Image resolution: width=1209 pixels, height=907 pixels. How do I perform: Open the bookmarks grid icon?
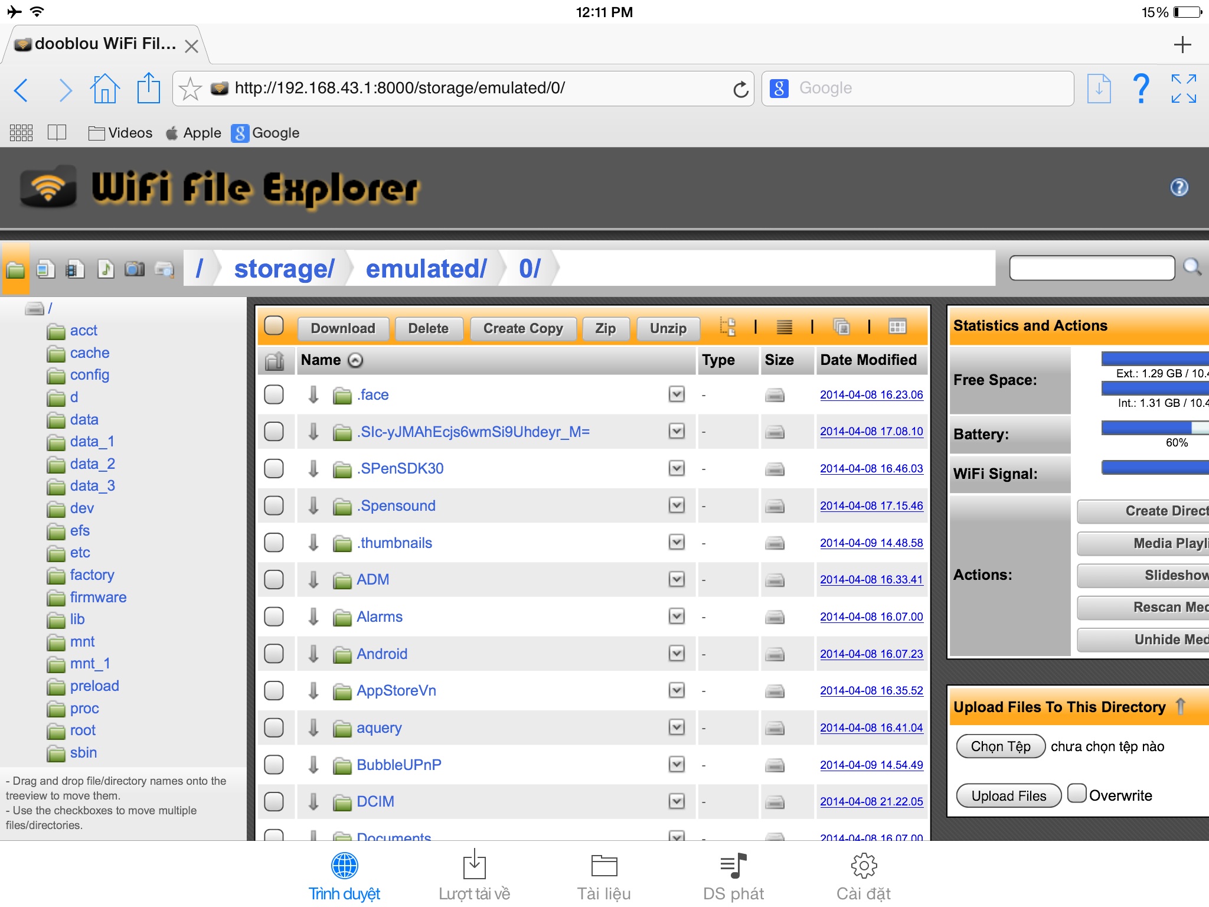click(21, 133)
